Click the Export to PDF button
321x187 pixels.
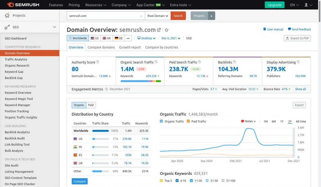click(297, 38)
